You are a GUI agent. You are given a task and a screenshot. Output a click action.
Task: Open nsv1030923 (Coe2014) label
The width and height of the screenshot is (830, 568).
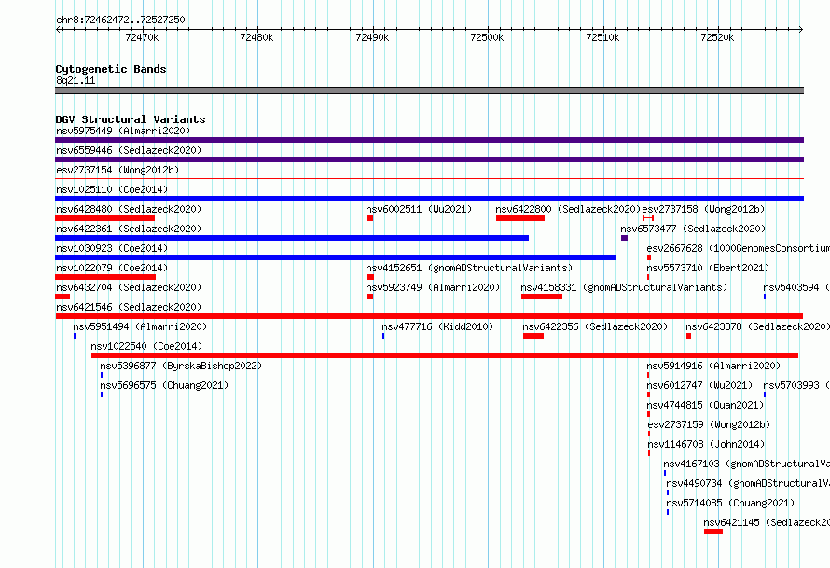[112, 248]
